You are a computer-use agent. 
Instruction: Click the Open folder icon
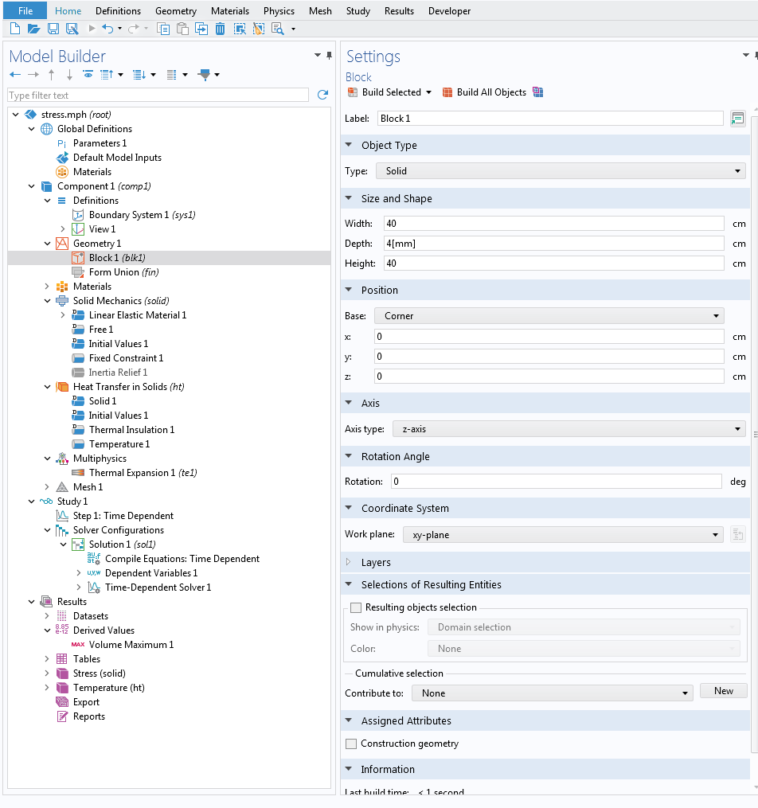click(x=33, y=29)
